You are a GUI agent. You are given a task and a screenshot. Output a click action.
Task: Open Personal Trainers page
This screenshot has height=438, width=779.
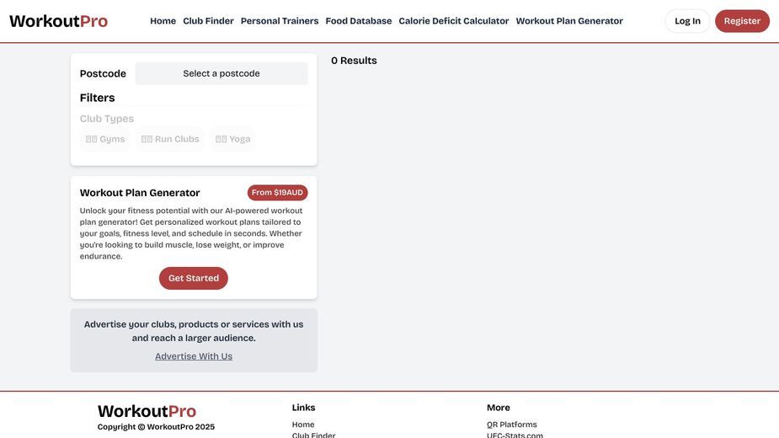point(280,21)
